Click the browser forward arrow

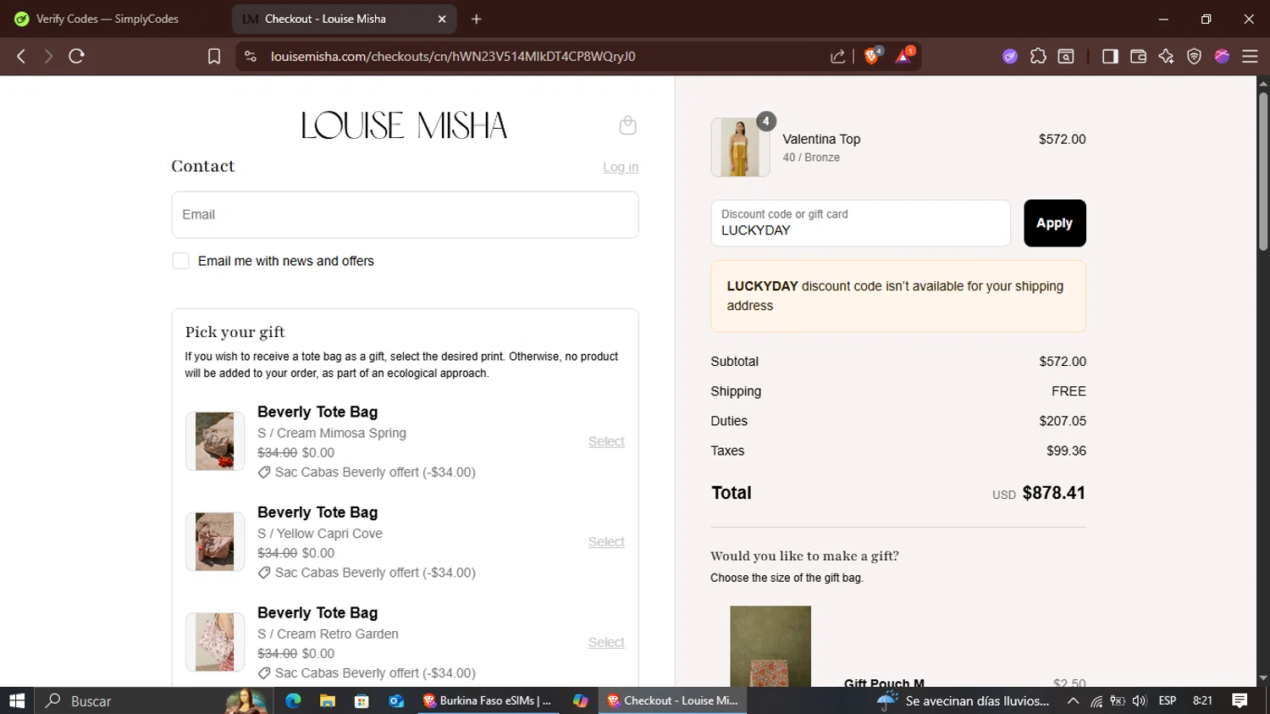pos(48,56)
